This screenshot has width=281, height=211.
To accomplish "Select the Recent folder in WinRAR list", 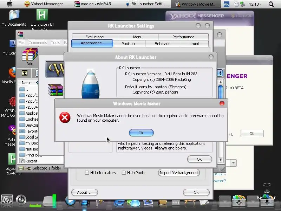I will 29,161.
